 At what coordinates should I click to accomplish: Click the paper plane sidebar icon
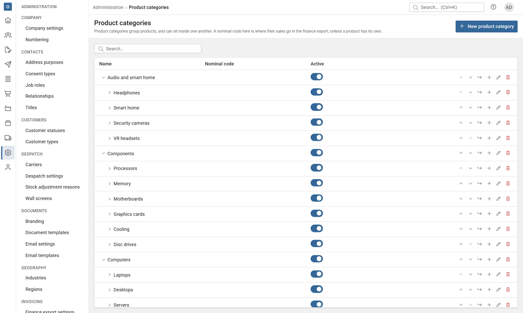(8, 64)
